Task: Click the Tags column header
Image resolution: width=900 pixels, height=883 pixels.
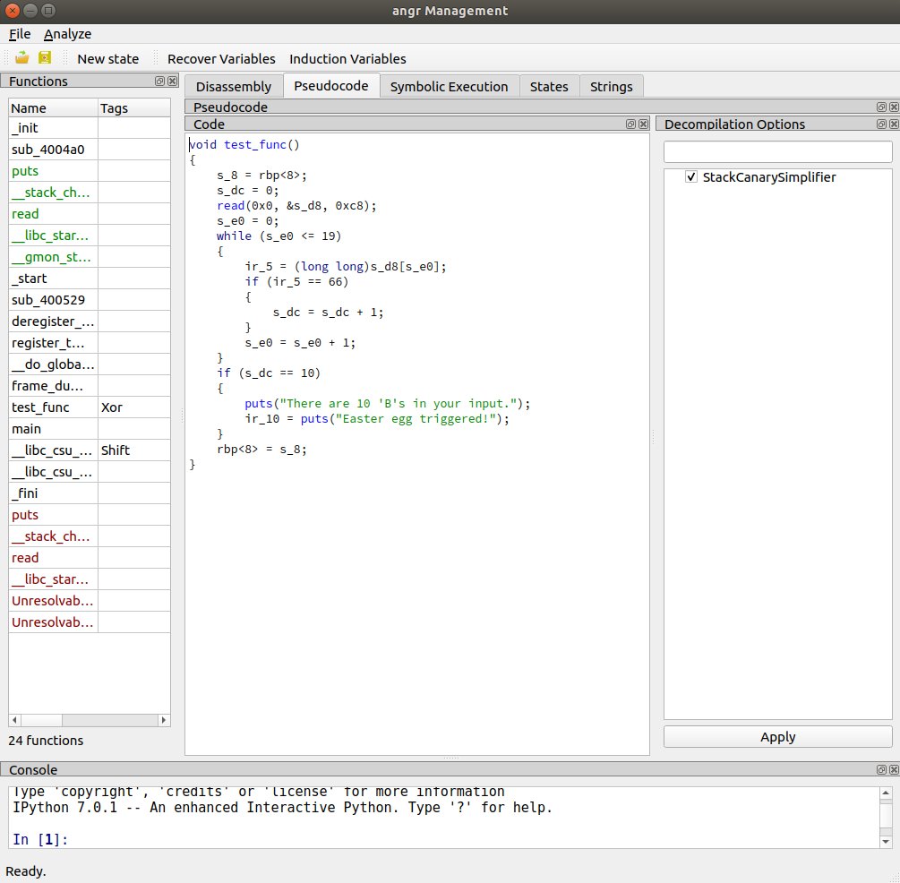Action: (134, 108)
